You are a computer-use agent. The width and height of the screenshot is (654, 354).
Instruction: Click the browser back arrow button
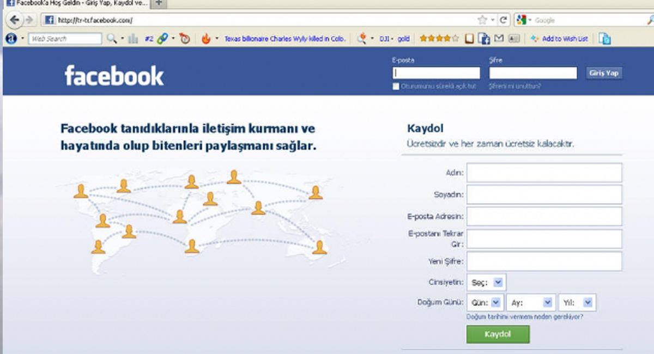(14, 20)
